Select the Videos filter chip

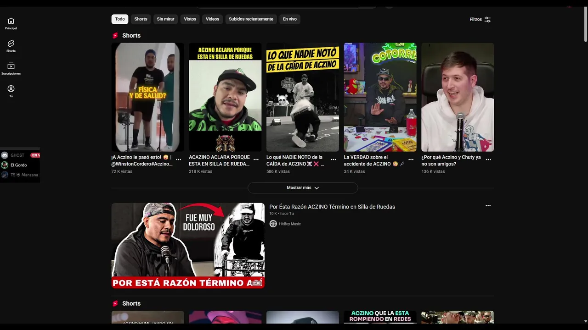pos(212,19)
